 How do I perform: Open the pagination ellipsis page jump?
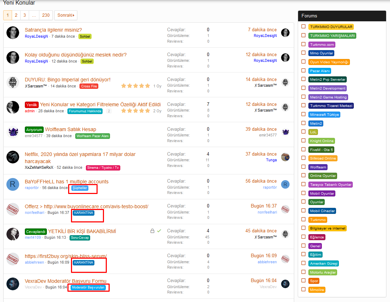pos(34,15)
